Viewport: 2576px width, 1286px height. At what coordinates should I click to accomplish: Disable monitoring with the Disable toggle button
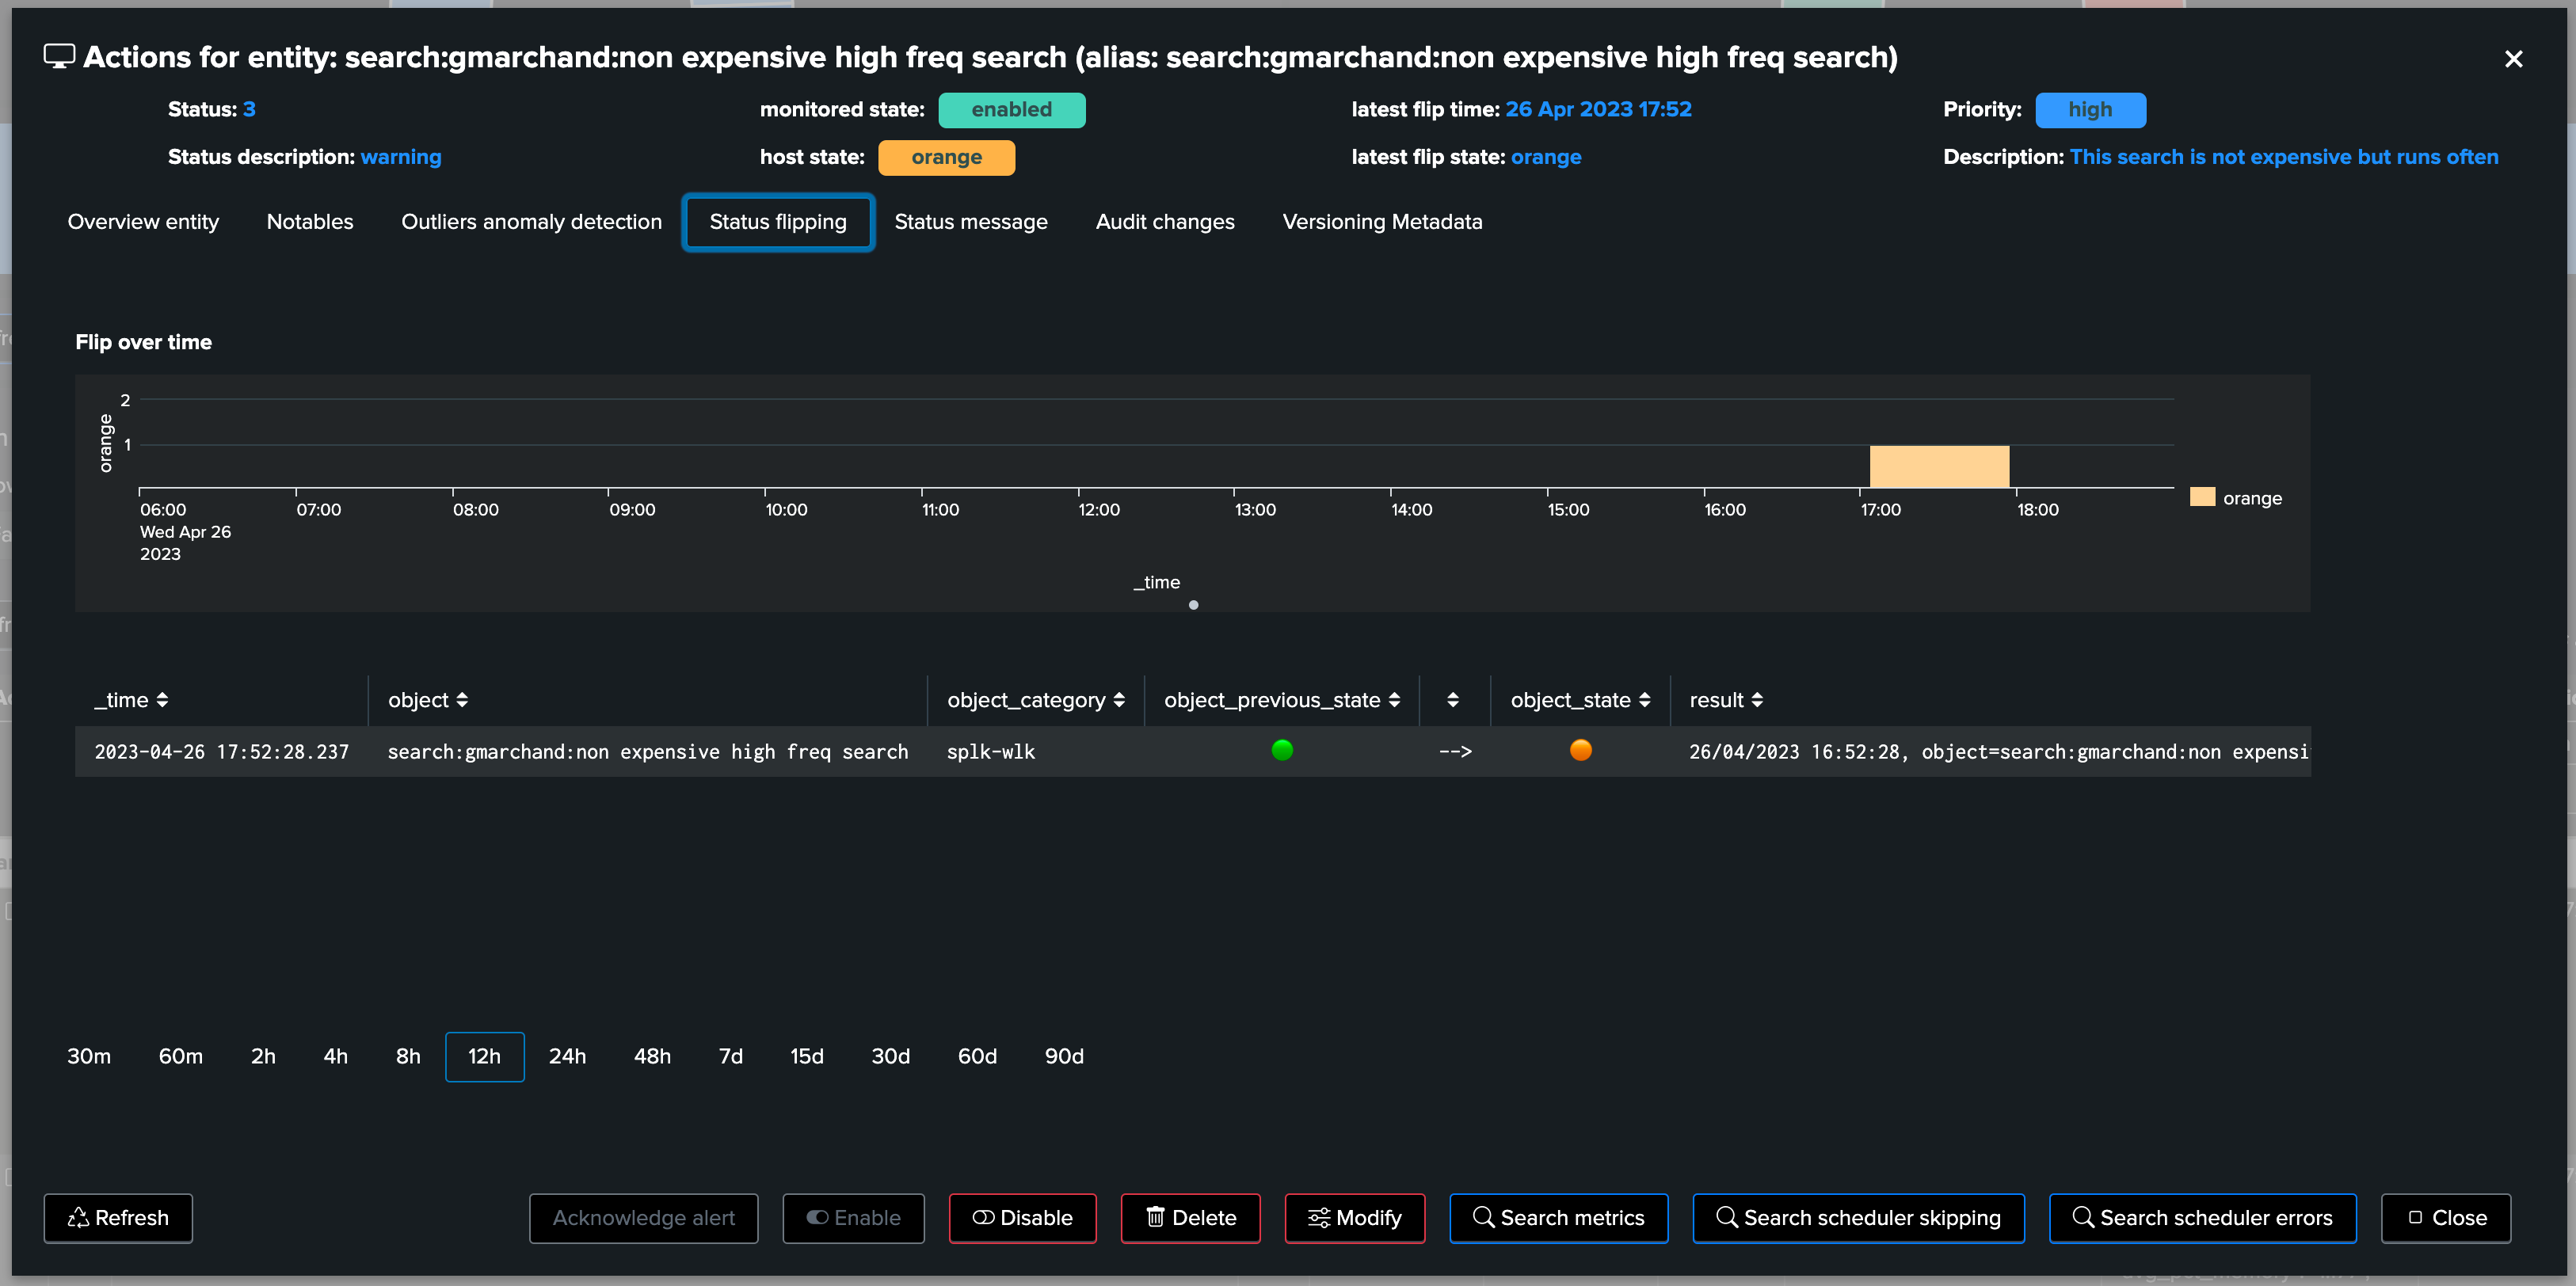[x=1022, y=1217]
